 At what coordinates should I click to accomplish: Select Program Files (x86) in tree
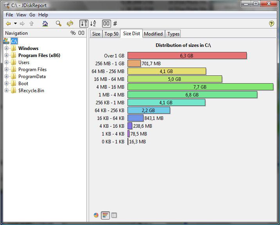(39, 55)
